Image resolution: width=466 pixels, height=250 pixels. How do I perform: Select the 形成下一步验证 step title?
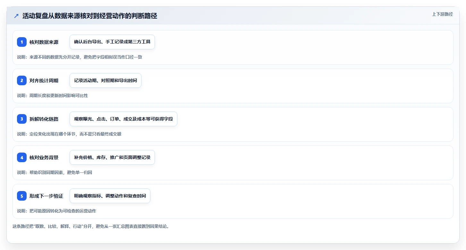(x=46, y=196)
